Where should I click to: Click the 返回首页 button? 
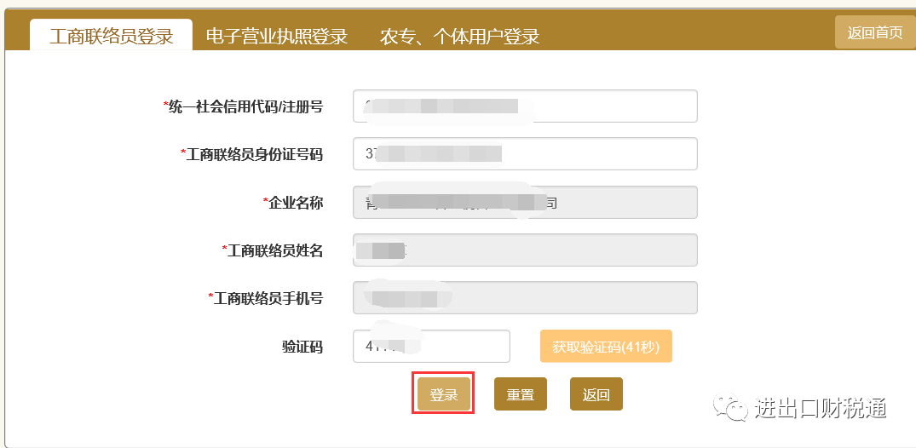tap(874, 32)
